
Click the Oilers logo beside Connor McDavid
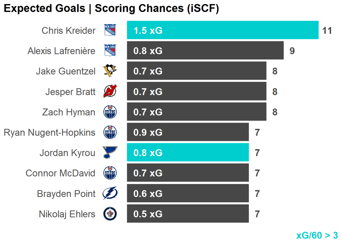110,173
